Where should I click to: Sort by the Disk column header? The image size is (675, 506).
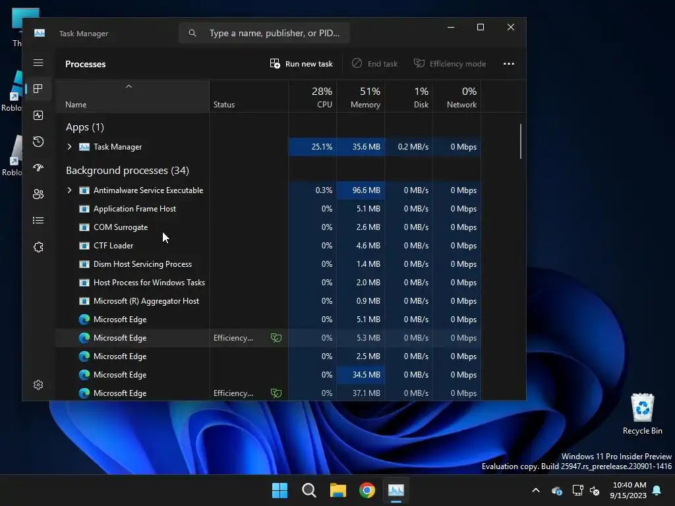point(409,96)
